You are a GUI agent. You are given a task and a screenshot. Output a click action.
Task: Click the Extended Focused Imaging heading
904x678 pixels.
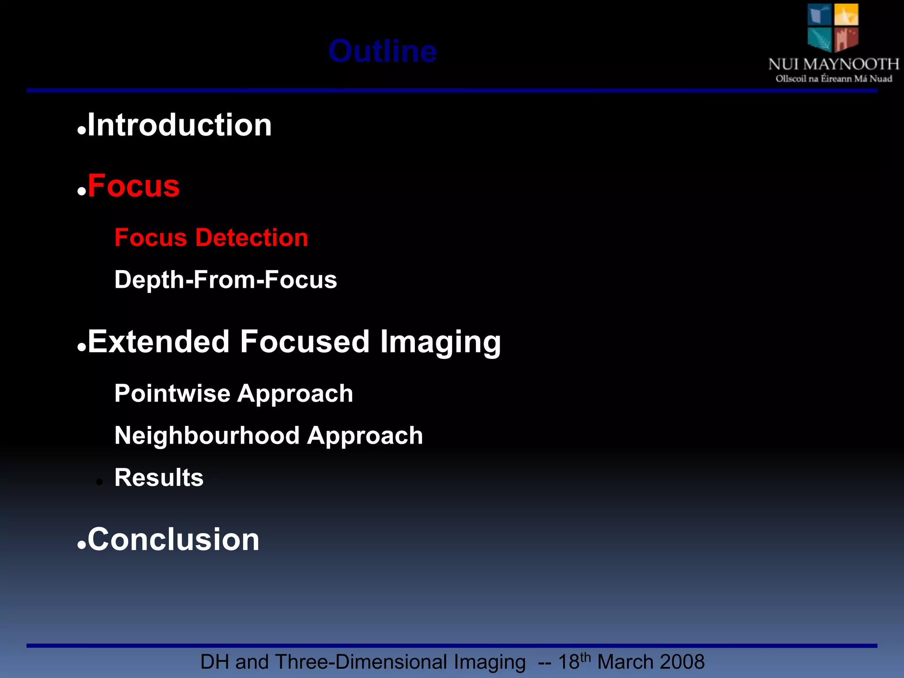click(294, 342)
